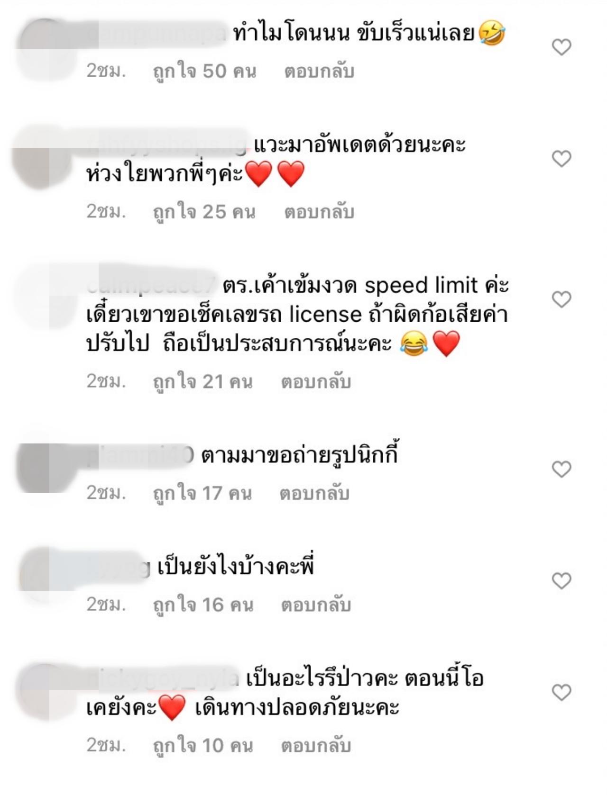Open ถูกใจ 21 คน likes list
This screenshot has height=795, width=607.
coord(203,382)
